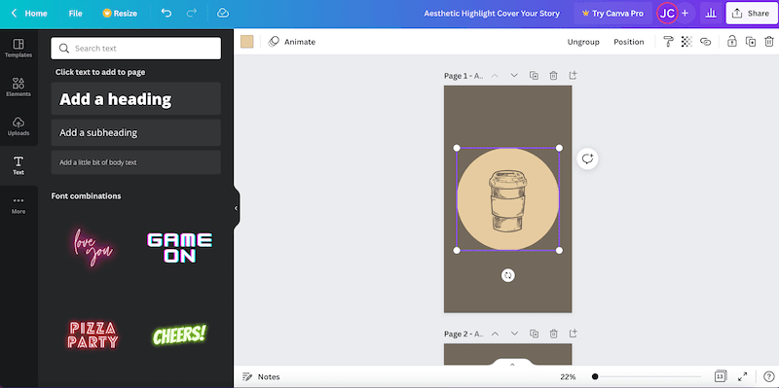
Task: Add collaborators with plus icon
Action: 686,14
